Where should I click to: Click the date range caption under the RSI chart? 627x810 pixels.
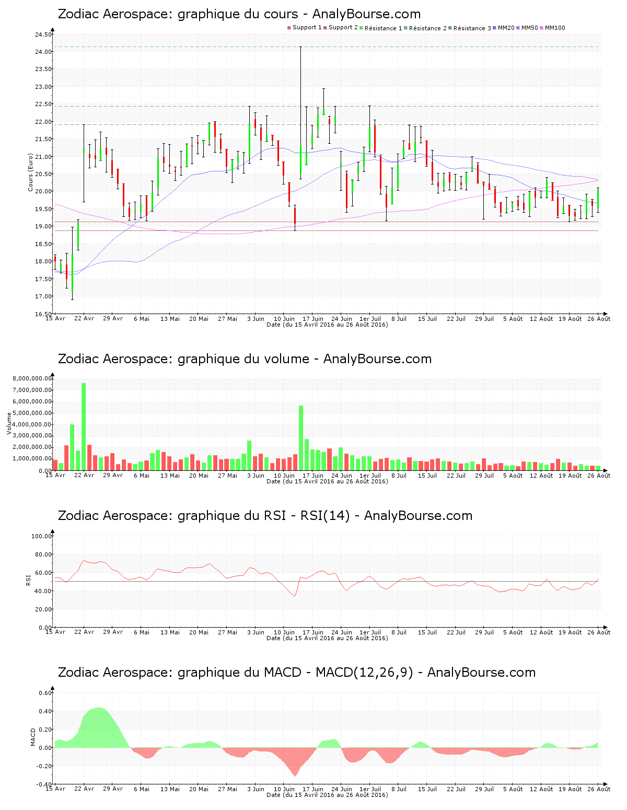(x=327, y=638)
